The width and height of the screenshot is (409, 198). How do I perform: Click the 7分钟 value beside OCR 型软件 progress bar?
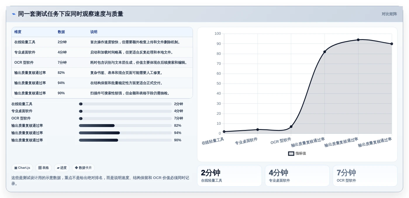point(179,119)
